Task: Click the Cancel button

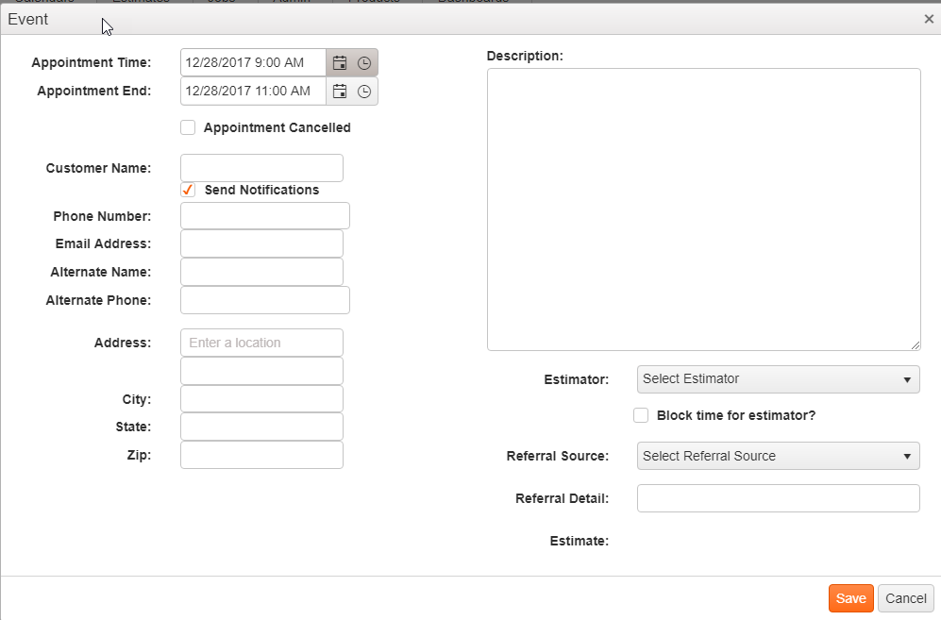Action: point(905,598)
